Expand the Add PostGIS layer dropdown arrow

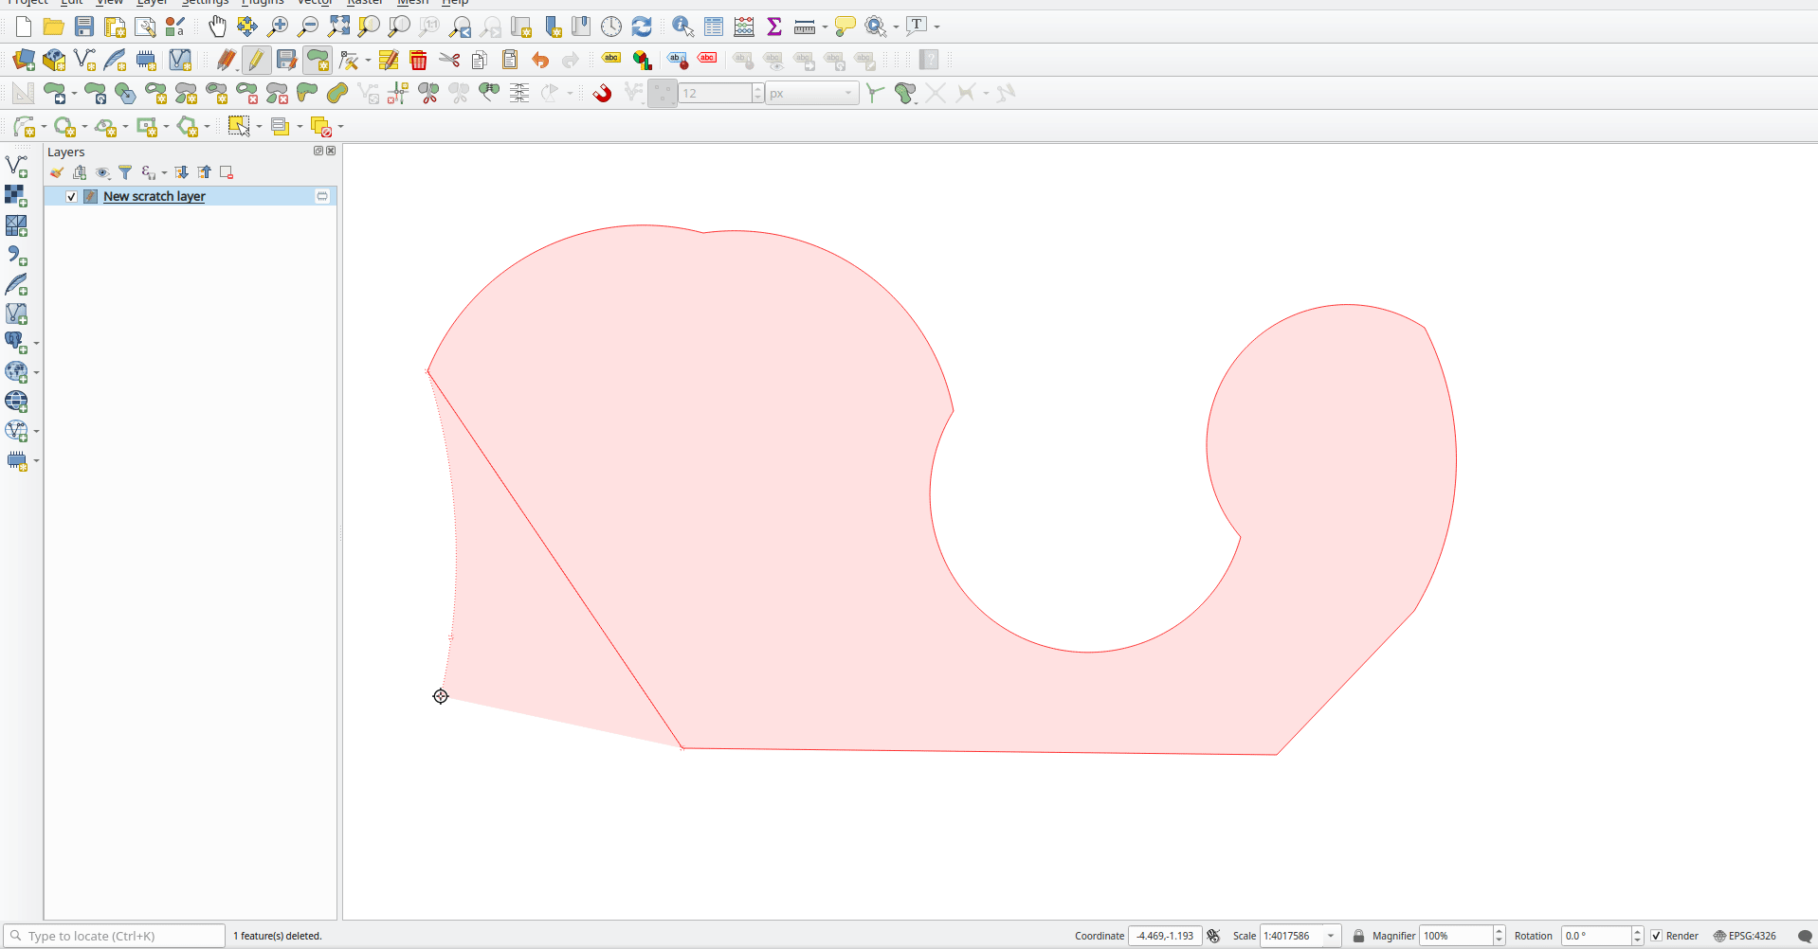[x=36, y=343]
